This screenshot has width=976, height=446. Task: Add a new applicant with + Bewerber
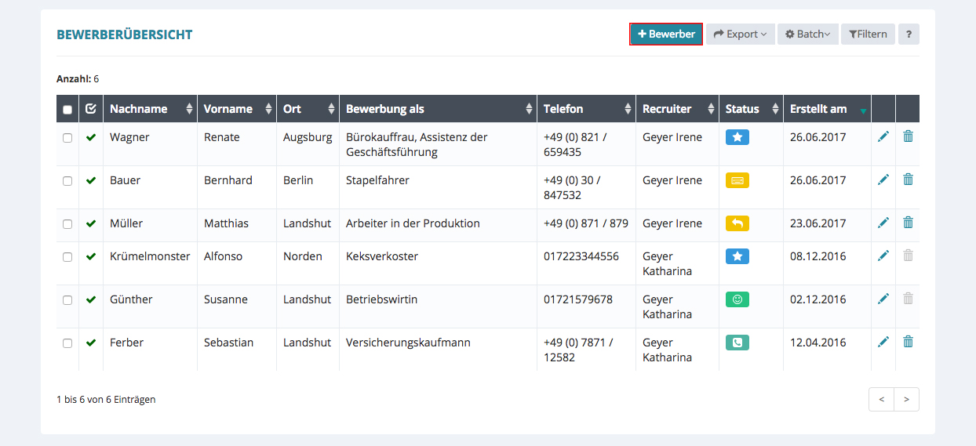coord(665,34)
